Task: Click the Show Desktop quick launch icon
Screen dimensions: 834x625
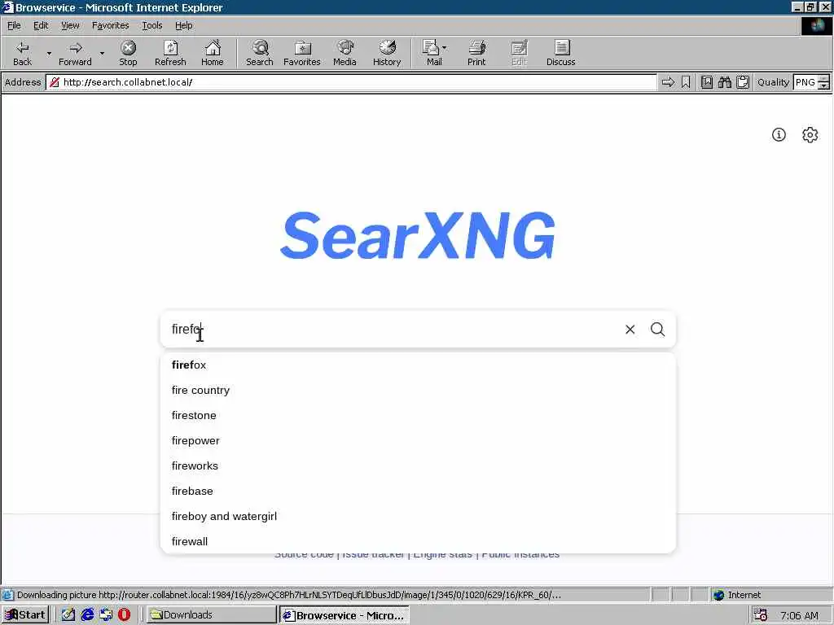Action: coord(106,615)
